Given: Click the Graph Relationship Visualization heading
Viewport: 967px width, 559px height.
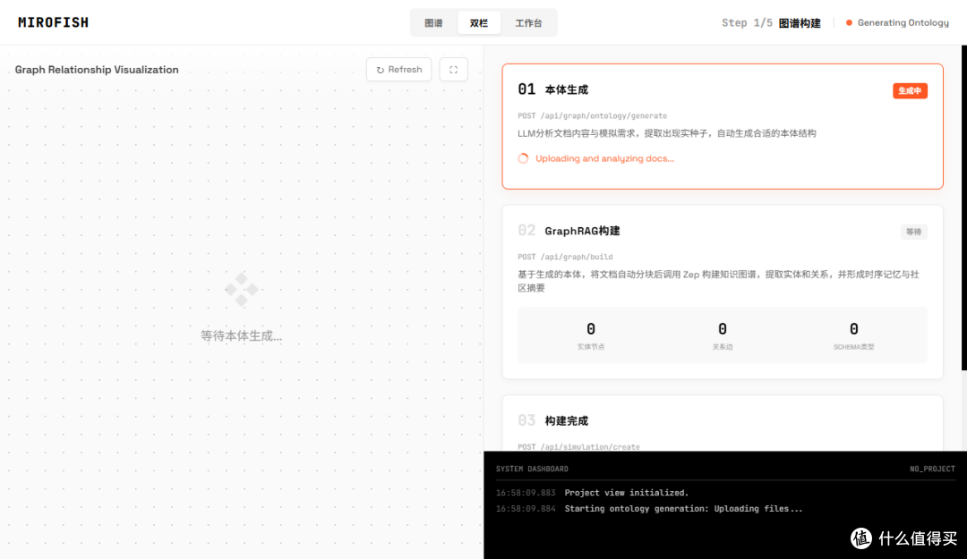Looking at the screenshot, I should (x=97, y=70).
